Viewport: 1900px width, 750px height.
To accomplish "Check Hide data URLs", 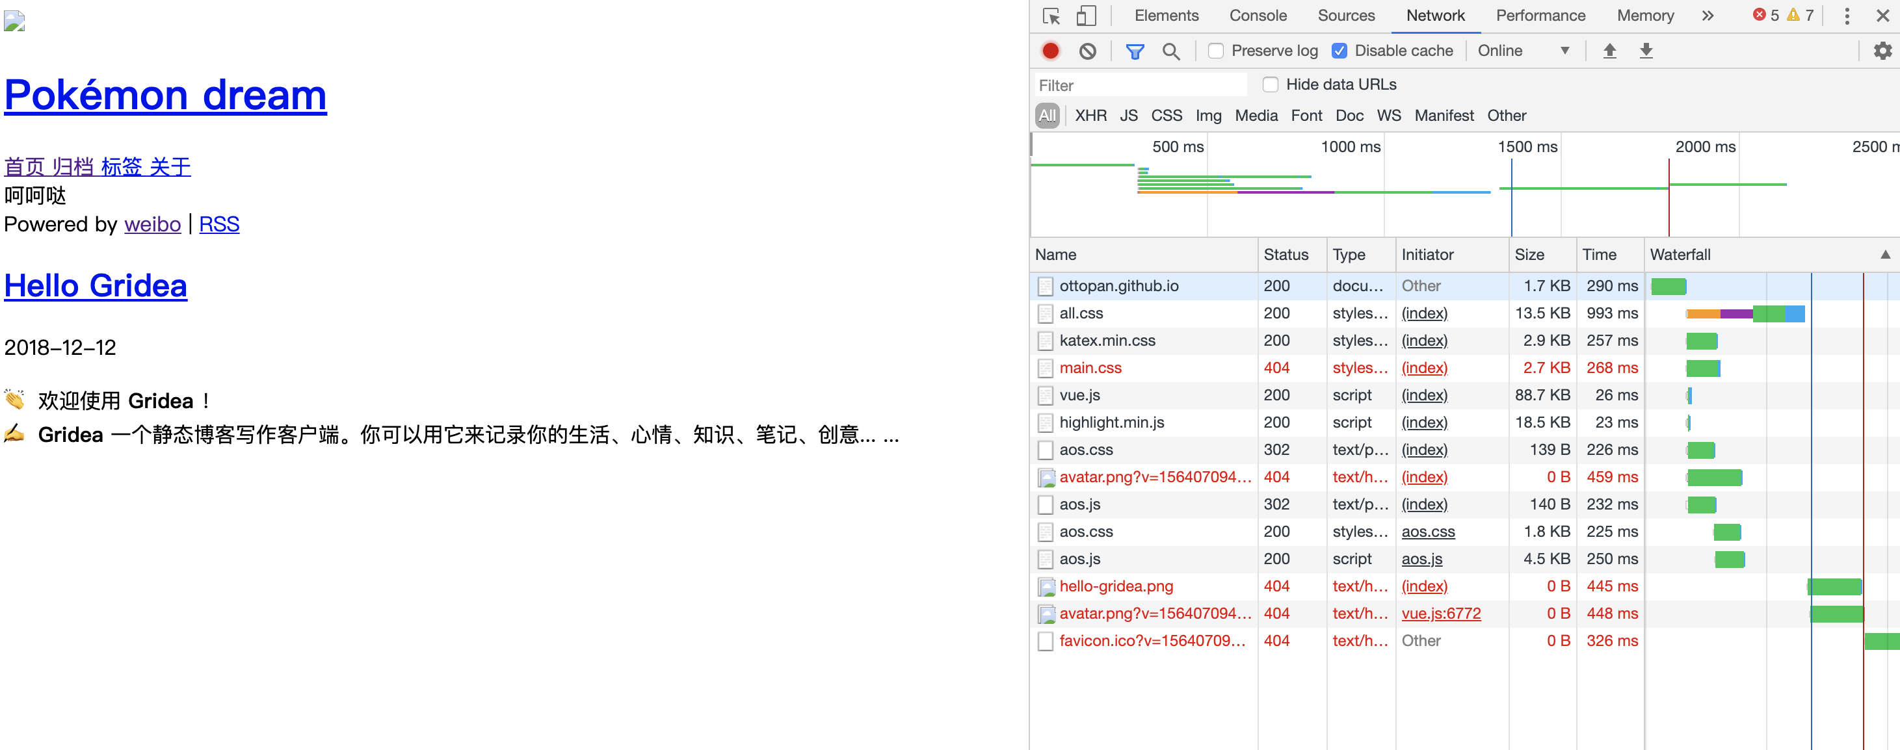I will (1270, 84).
